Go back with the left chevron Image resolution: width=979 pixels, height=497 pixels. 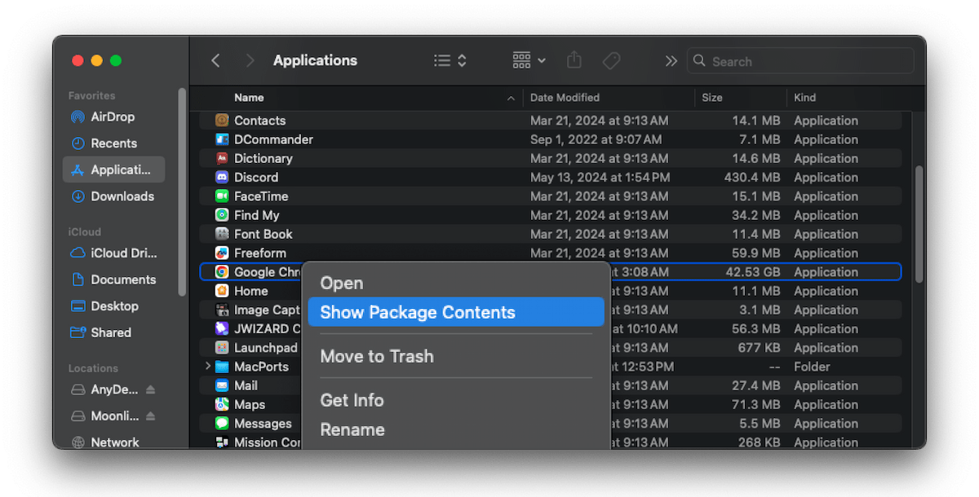click(x=215, y=60)
